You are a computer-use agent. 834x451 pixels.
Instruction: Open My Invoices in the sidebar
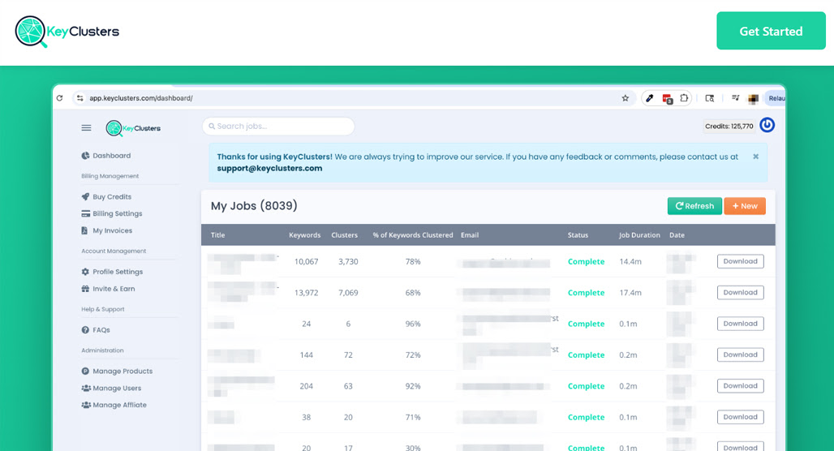(107, 230)
